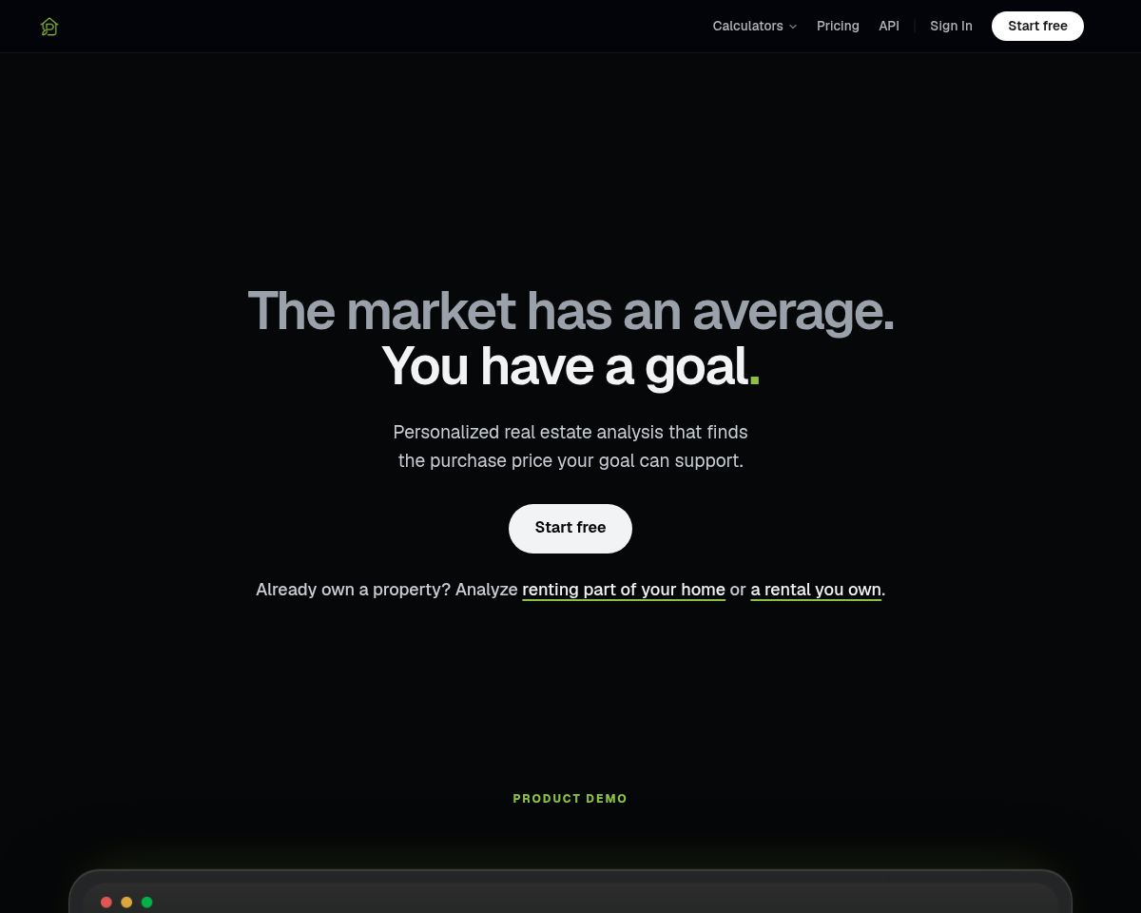Screen dimensions: 1141x913
Task: Click the green house logo icon
Action: point(49,27)
